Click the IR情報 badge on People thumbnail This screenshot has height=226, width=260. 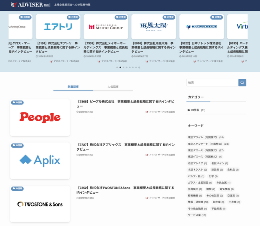17,102
